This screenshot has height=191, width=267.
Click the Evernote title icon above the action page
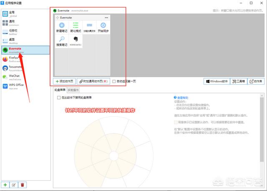point(55,11)
